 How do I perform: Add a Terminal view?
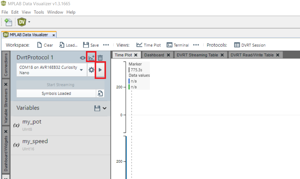click(x=177, y=45)
